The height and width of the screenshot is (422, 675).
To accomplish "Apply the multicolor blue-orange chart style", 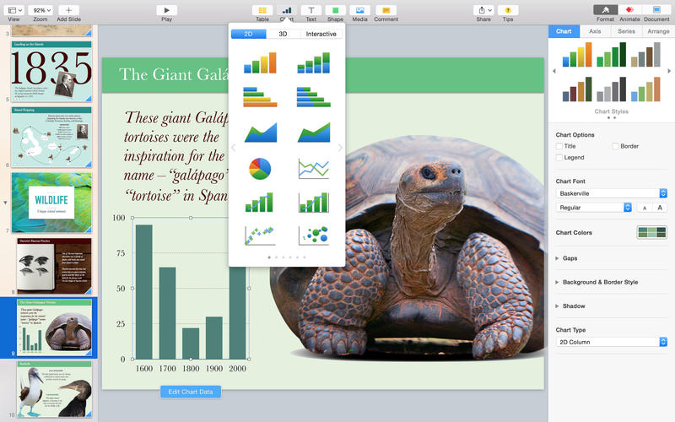I will pos(577,54).
